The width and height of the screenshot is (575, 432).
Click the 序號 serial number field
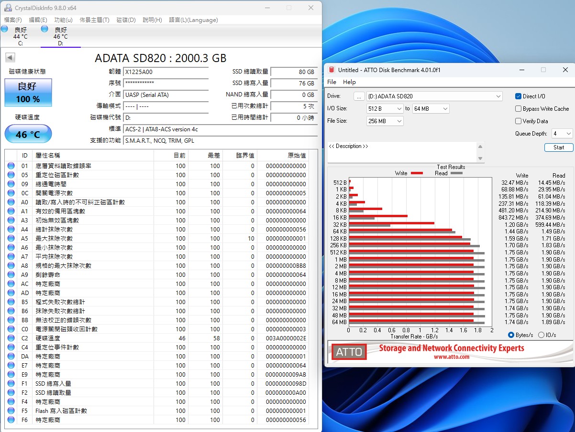click(166, 83)
